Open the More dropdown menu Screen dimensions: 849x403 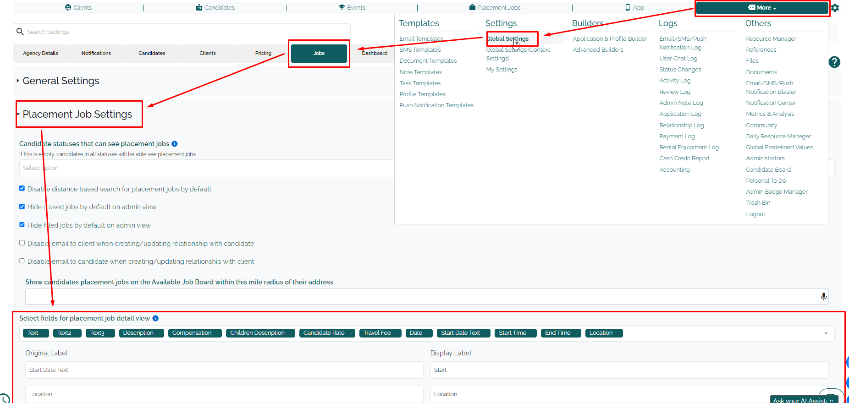[x=762, y=8]
